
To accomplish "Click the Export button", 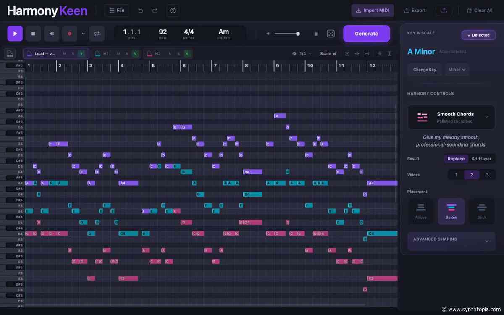I will (415, 10).
